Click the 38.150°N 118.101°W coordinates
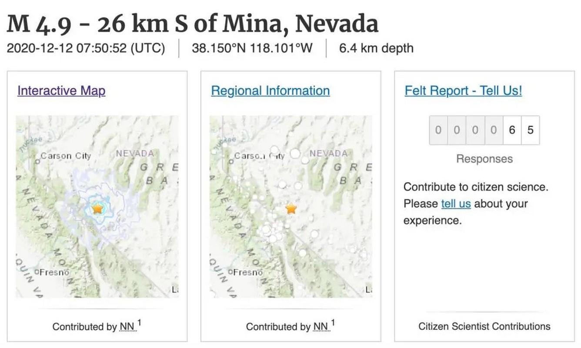581x348 pixels. [x=252, y=48]
